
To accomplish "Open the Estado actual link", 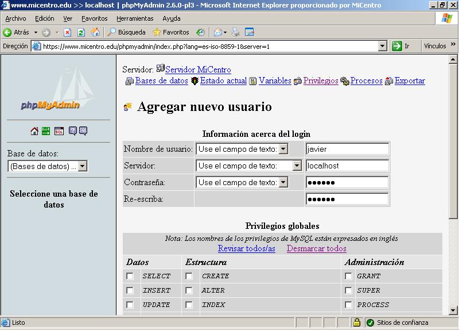I will point(223,80).
